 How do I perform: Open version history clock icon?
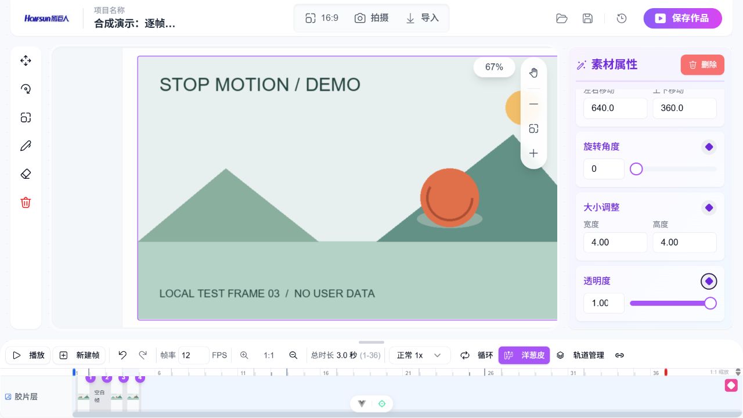(622, 19)
